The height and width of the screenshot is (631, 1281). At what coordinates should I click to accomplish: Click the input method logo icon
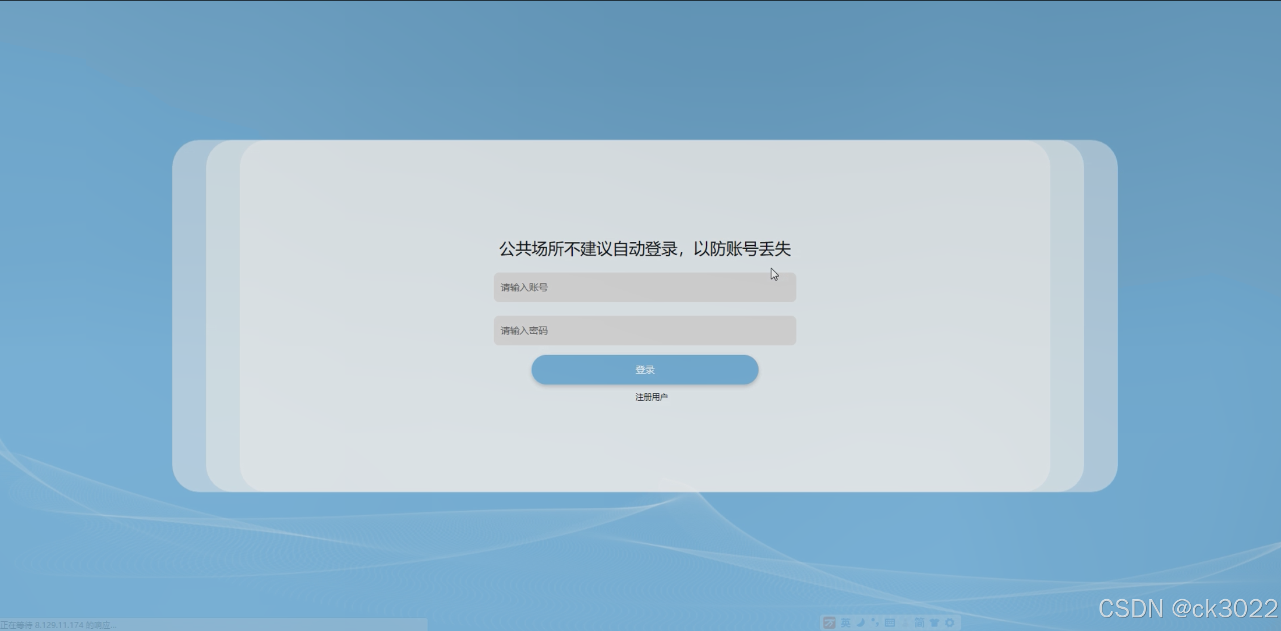coord(829,622)
